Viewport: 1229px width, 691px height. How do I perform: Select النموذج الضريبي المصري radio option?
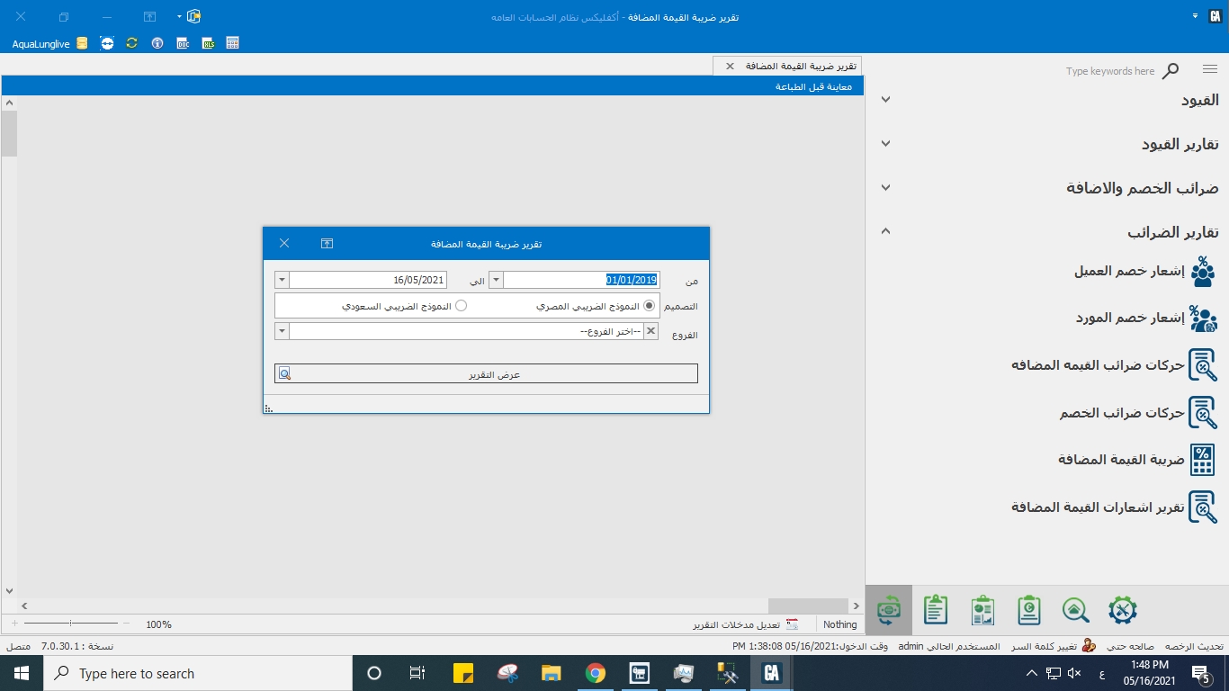click(x=650, y=306)
